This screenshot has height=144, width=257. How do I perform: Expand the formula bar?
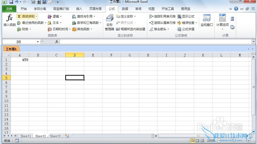coord(254,42)
